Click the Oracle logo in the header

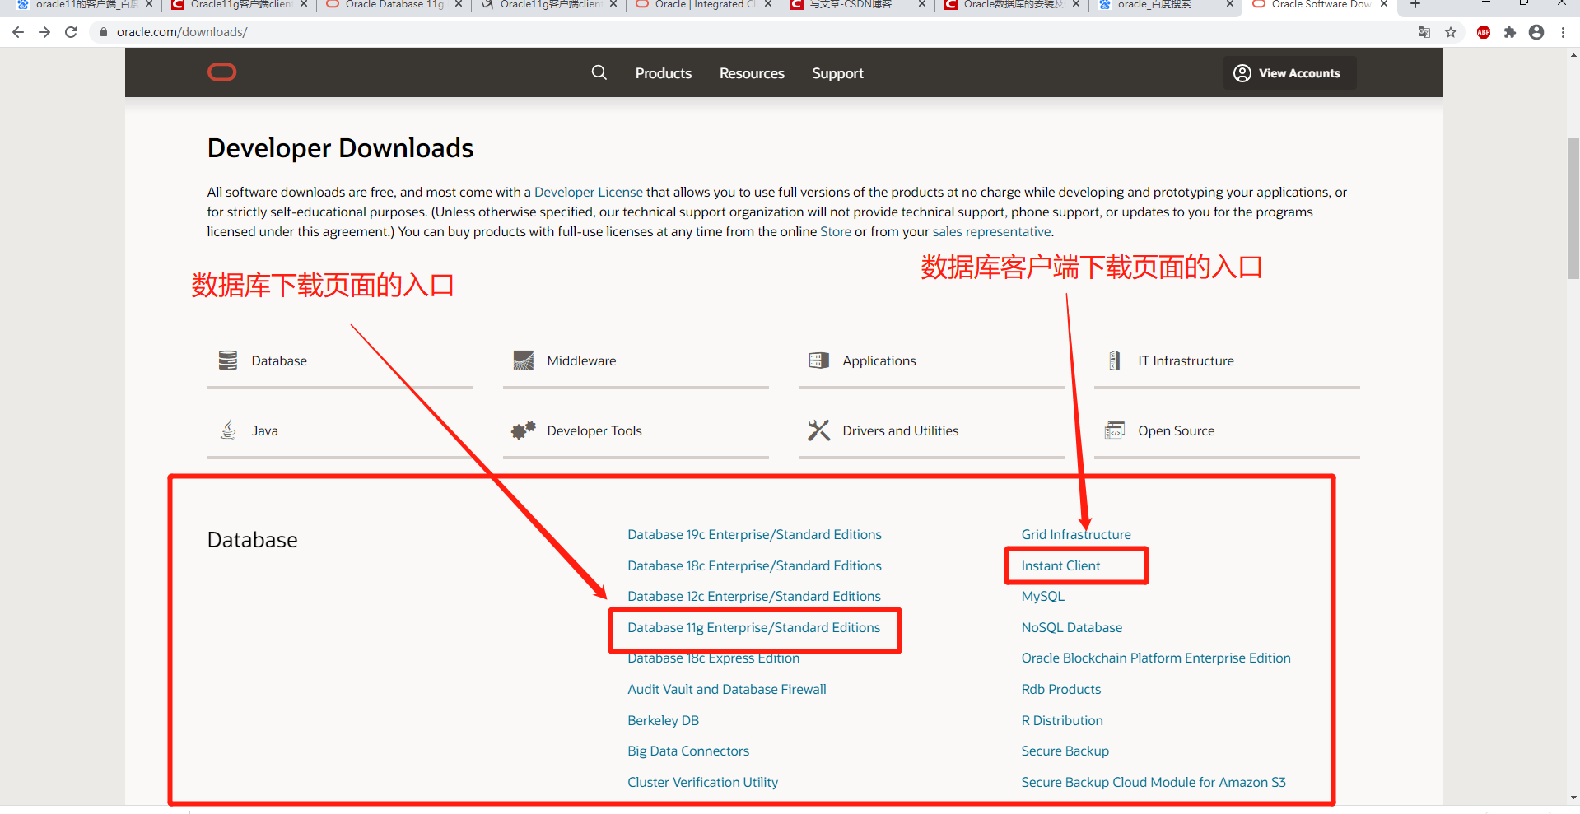(x=221, y=72)
